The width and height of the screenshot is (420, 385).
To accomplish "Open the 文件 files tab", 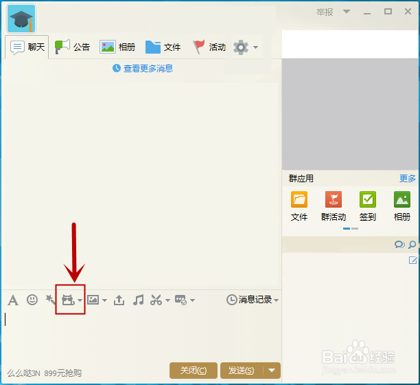I will coord(163,47).
